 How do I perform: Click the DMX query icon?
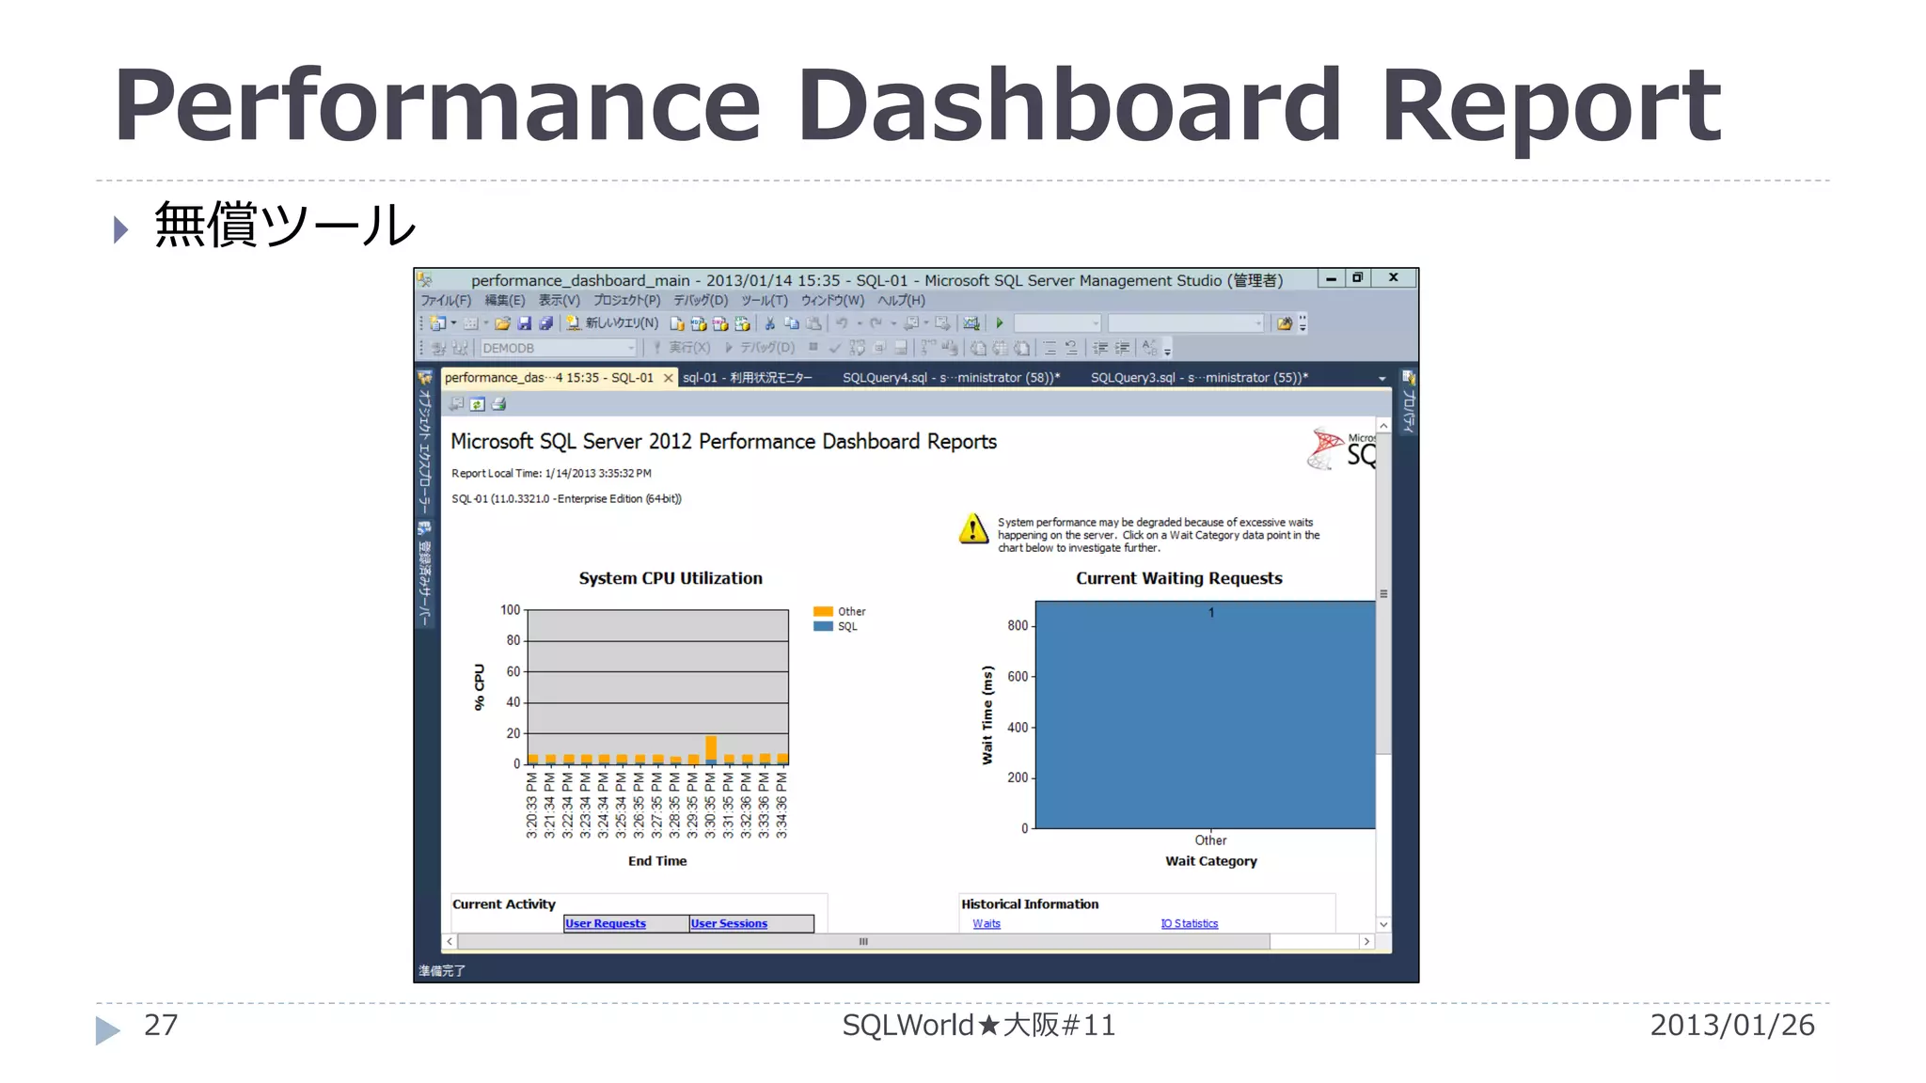[x=720, y=323]
